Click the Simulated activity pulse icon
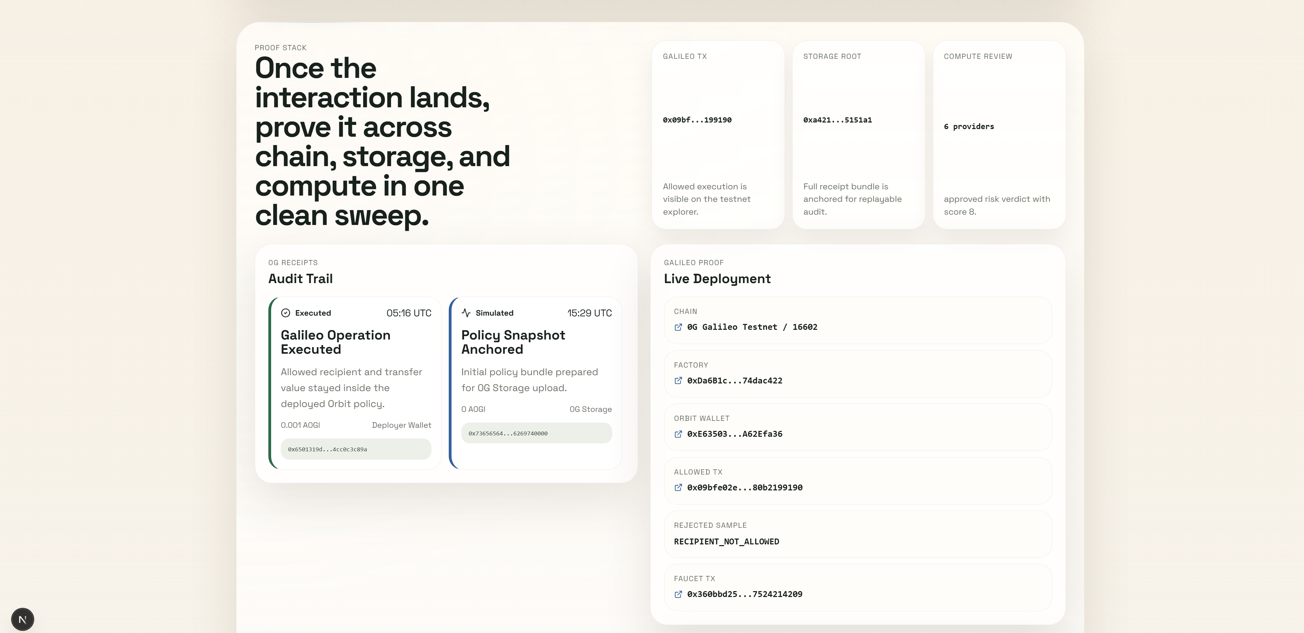This screenshot has width=1304, height=633. pyautogui.click(x=466, y=313)
